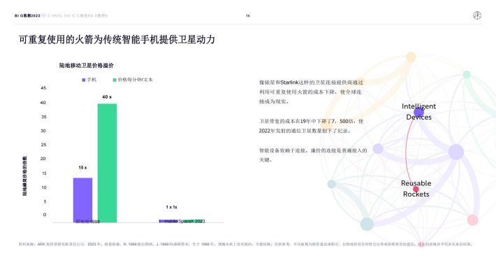The height and width of the screenshot is (279, 496).
Task: Click the yellow node at the network top
Action: (x=411, y=57)
